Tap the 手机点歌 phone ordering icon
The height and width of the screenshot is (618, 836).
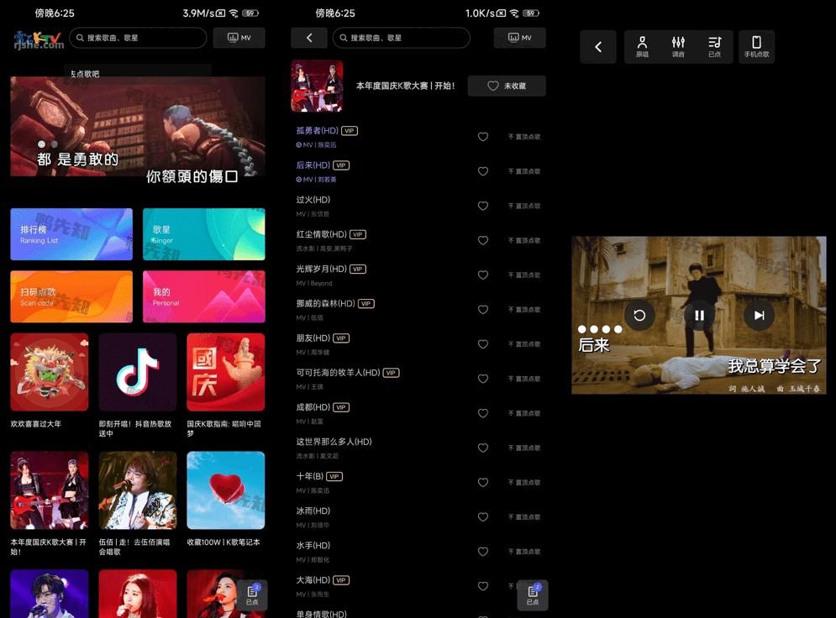point(757,46)
